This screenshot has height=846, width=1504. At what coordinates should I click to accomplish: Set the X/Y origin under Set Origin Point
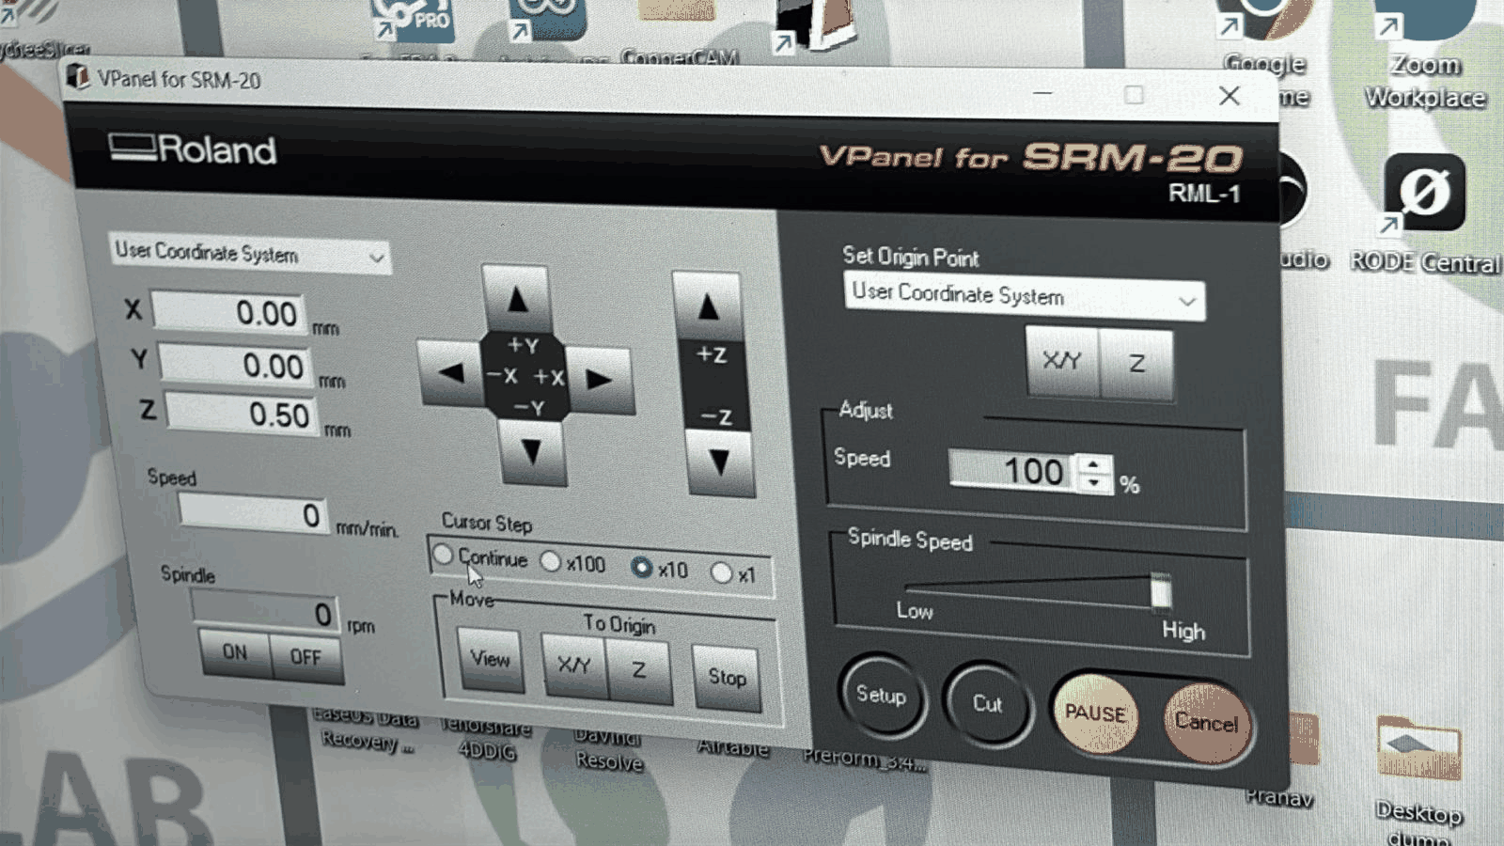point(1062,361)
